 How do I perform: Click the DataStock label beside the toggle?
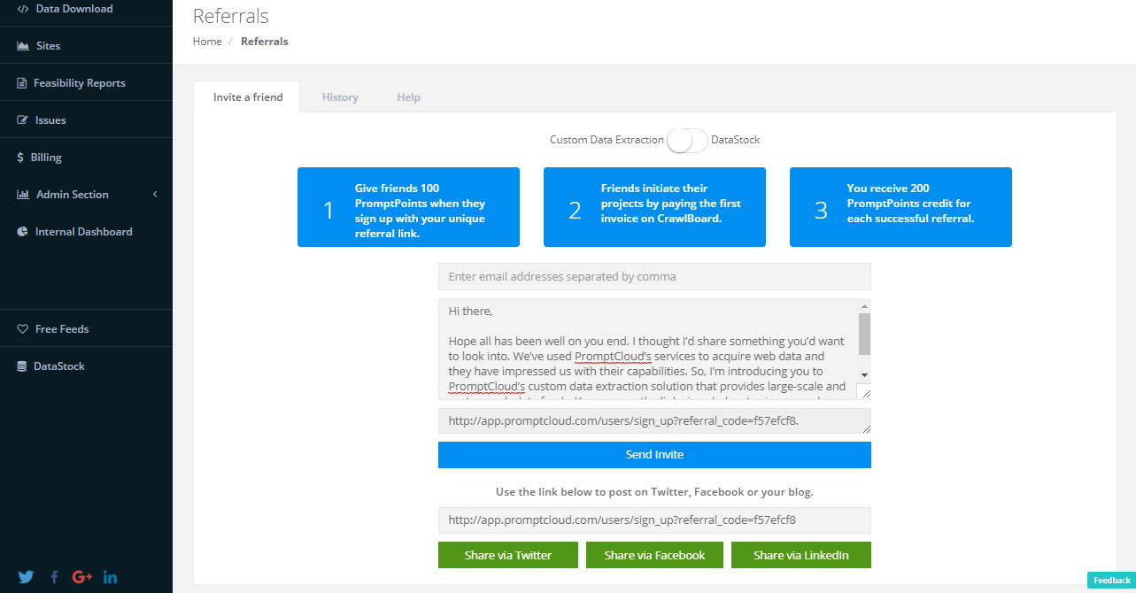point(736,140)
